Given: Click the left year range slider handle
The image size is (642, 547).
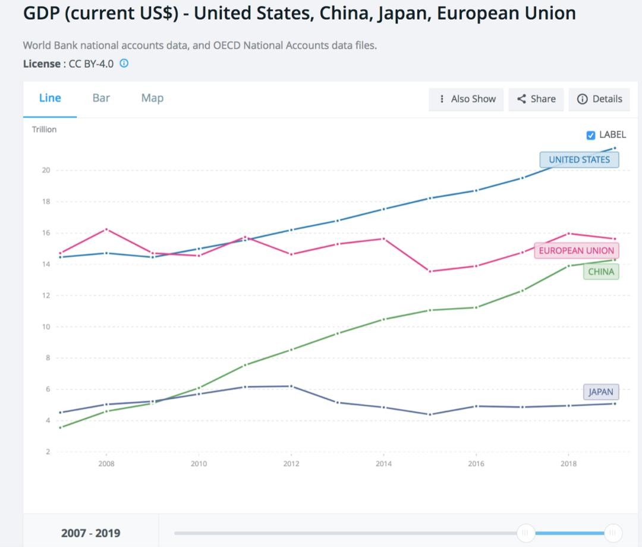Looking at the screenshot, I should [x=525, y=533].
